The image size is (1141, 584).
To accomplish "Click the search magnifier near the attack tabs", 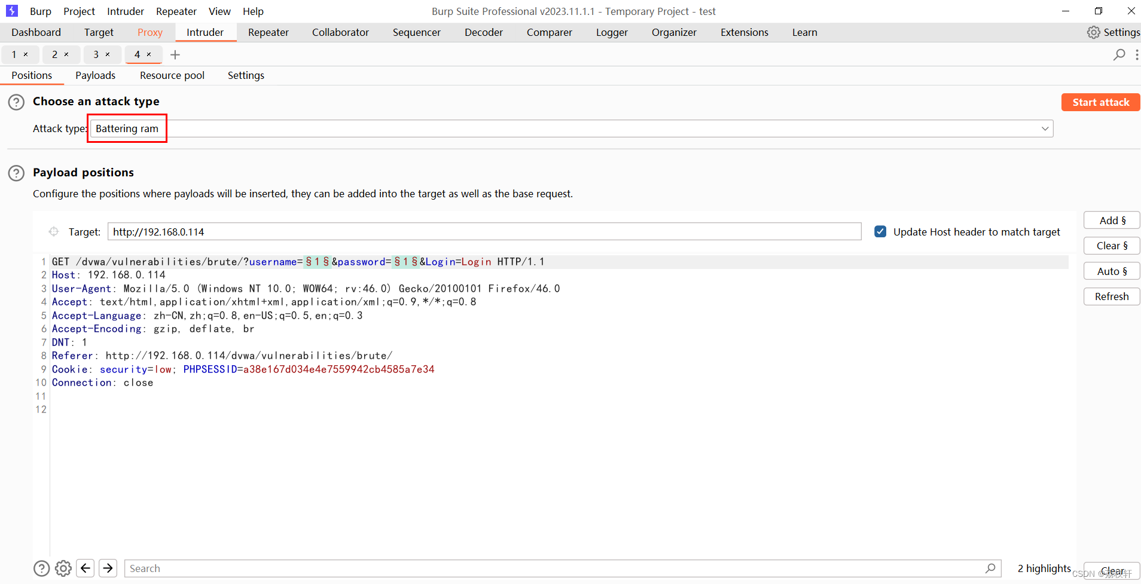I will (1119, 54).
